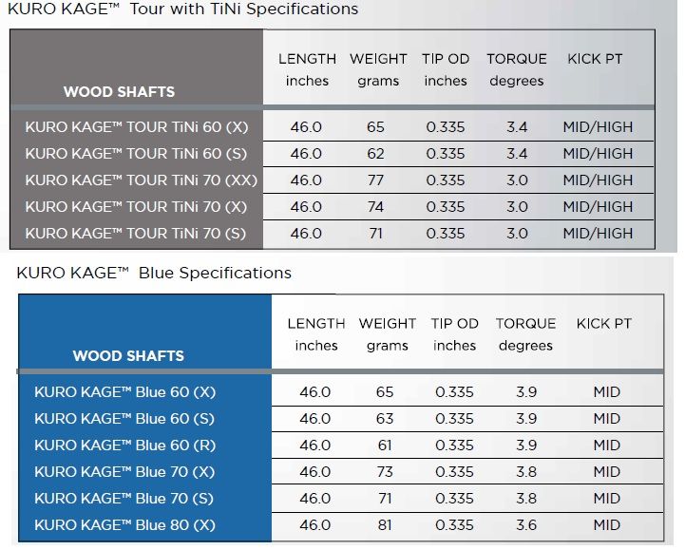This screenshot has height=550, width=685.
Task: Click the torque 3.0 in TiNi 70 (XX) row
Action: pos(517,180)
